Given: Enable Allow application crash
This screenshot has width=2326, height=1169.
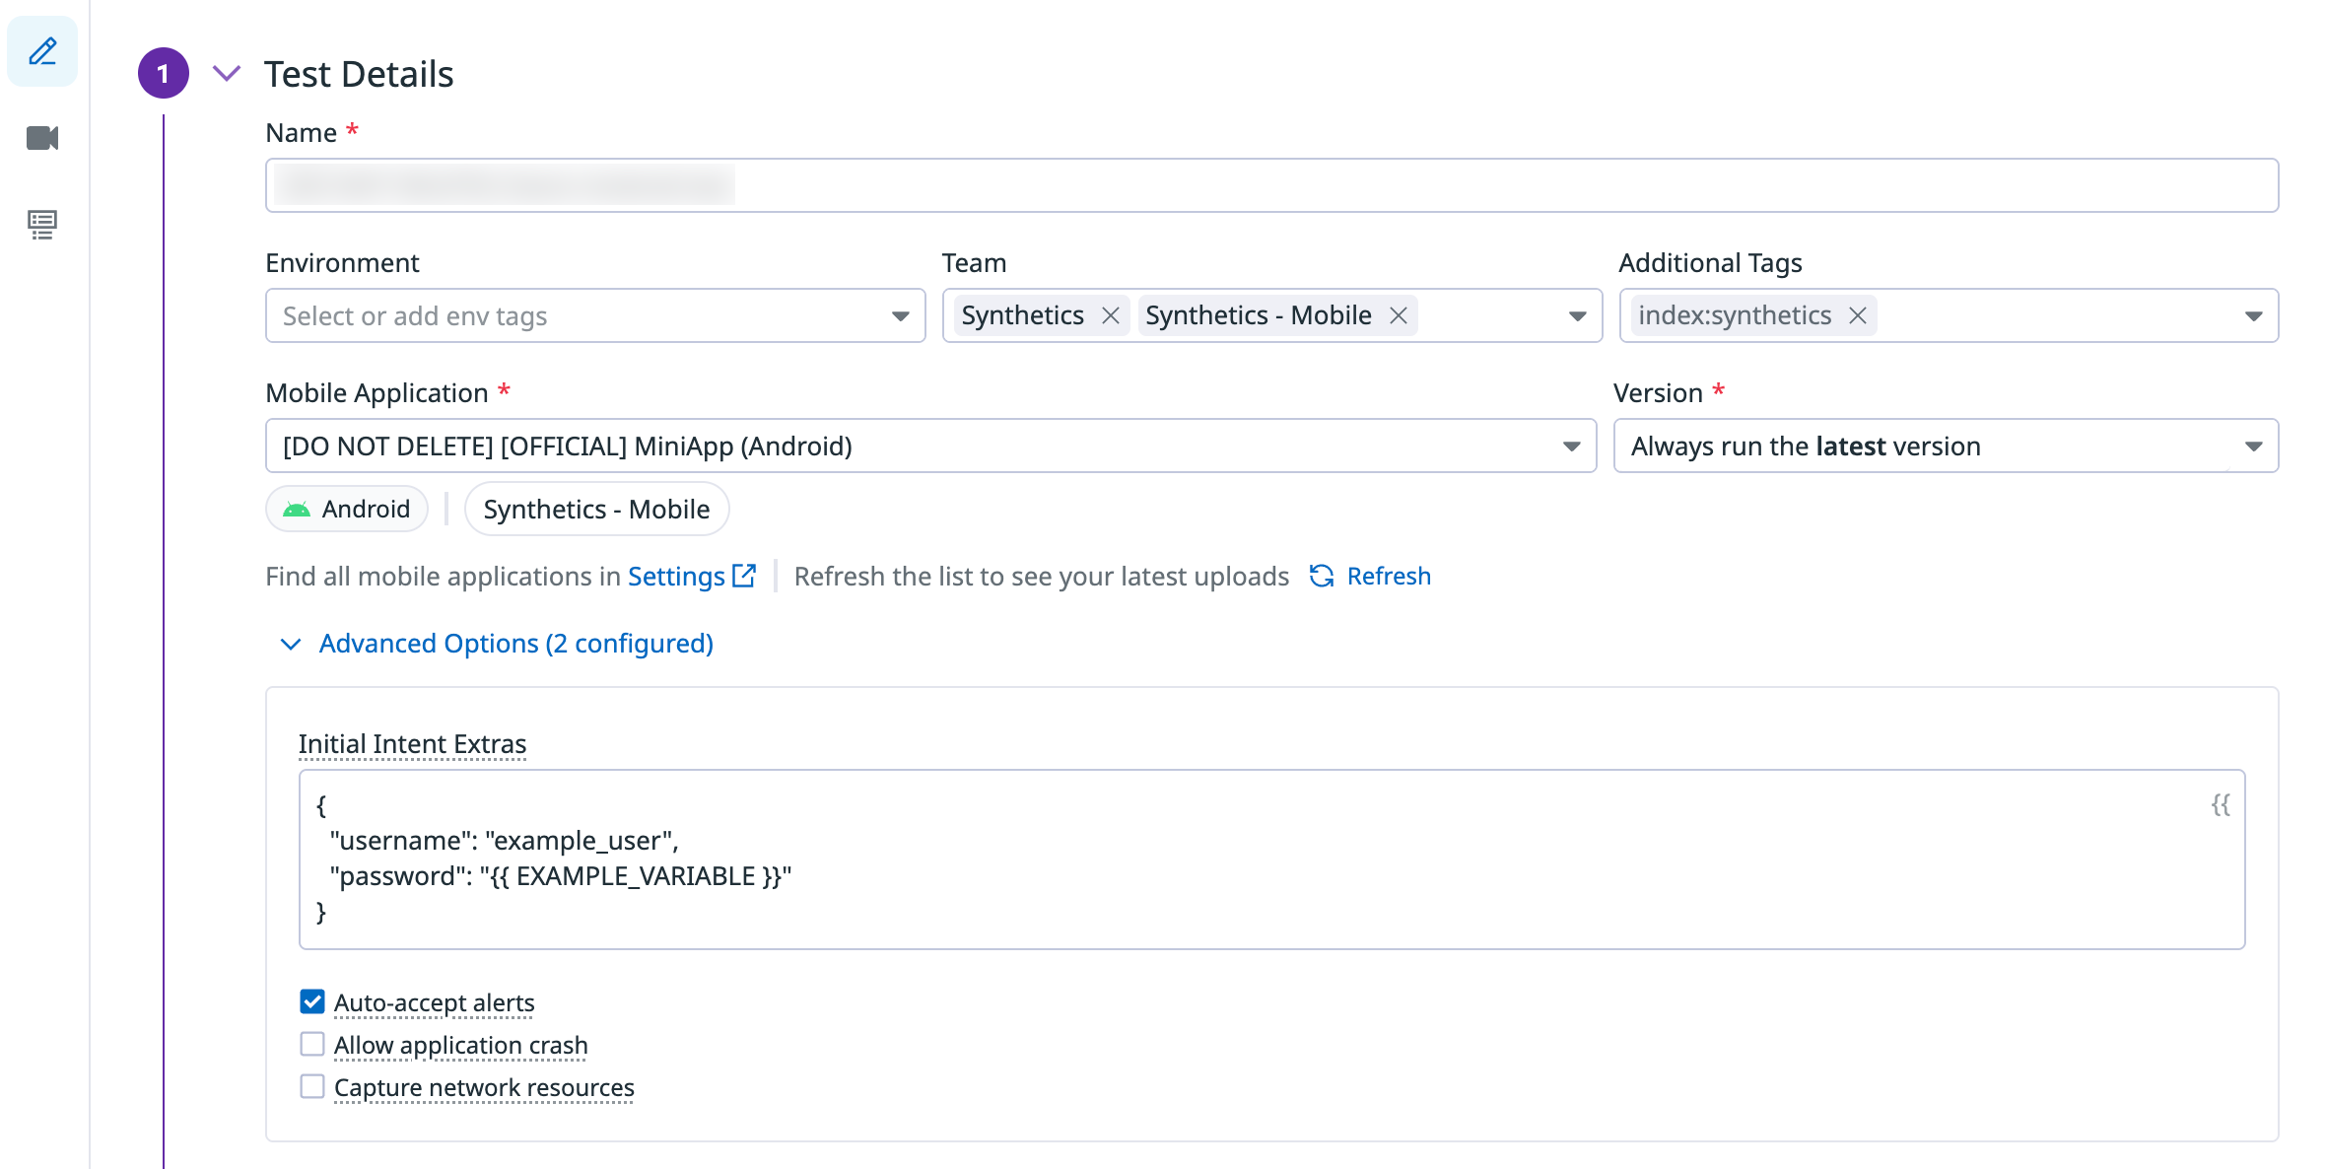Looking at the screenshot, I should click(312, 1044).
